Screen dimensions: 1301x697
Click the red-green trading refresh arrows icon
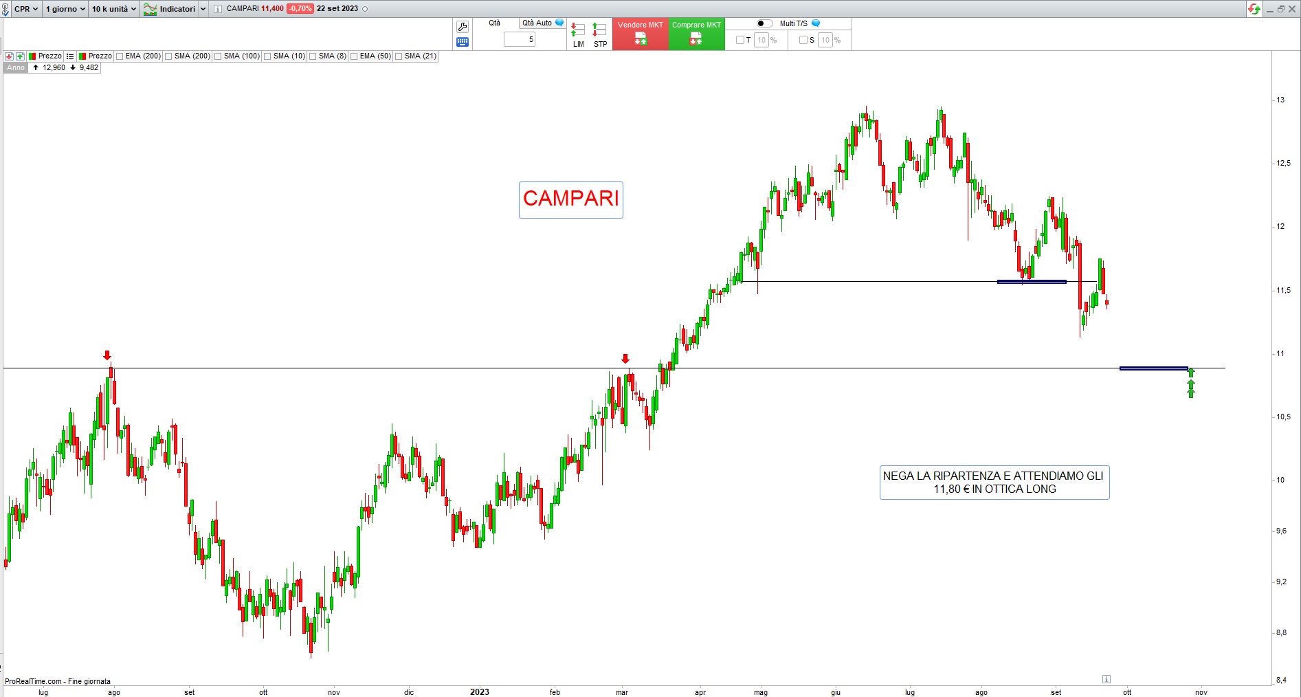pyautogui.click(x=1254, y=9)
